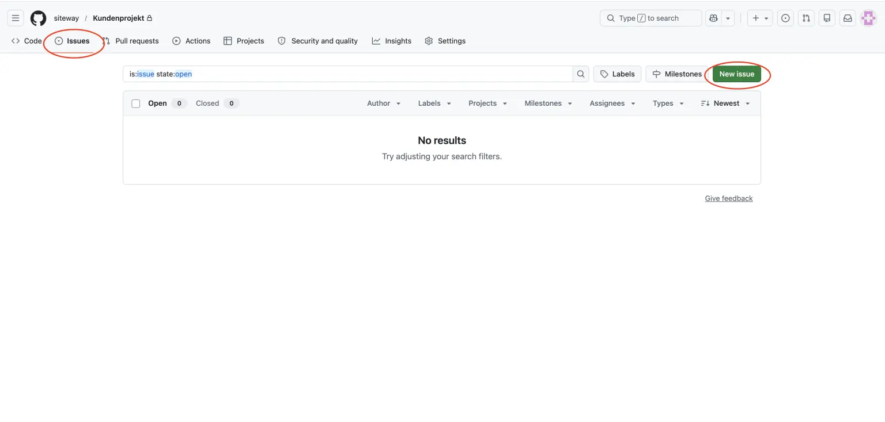
Task: Click the magnifier search button next to filter
Action: 581,74
